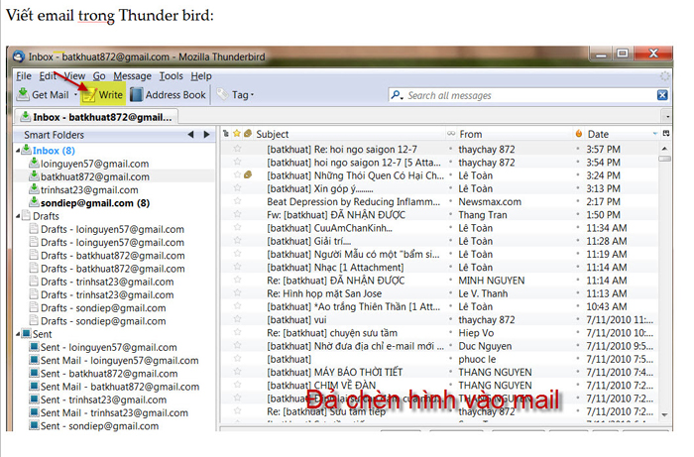Collapse the Sent folder group
This screenshot has width=694, height=457.
18,334
